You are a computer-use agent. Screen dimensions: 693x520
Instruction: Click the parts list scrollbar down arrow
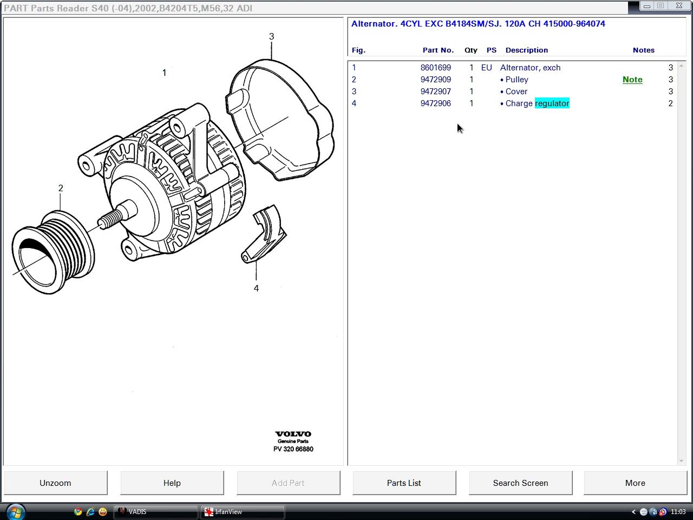[681, 461]
